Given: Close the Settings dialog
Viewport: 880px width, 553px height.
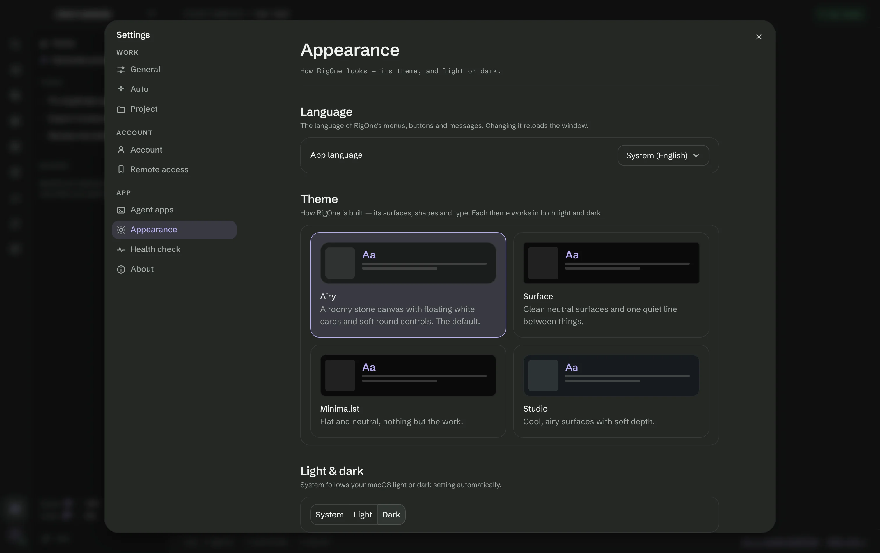Looking at the screenshot, I should pos(759,37).
